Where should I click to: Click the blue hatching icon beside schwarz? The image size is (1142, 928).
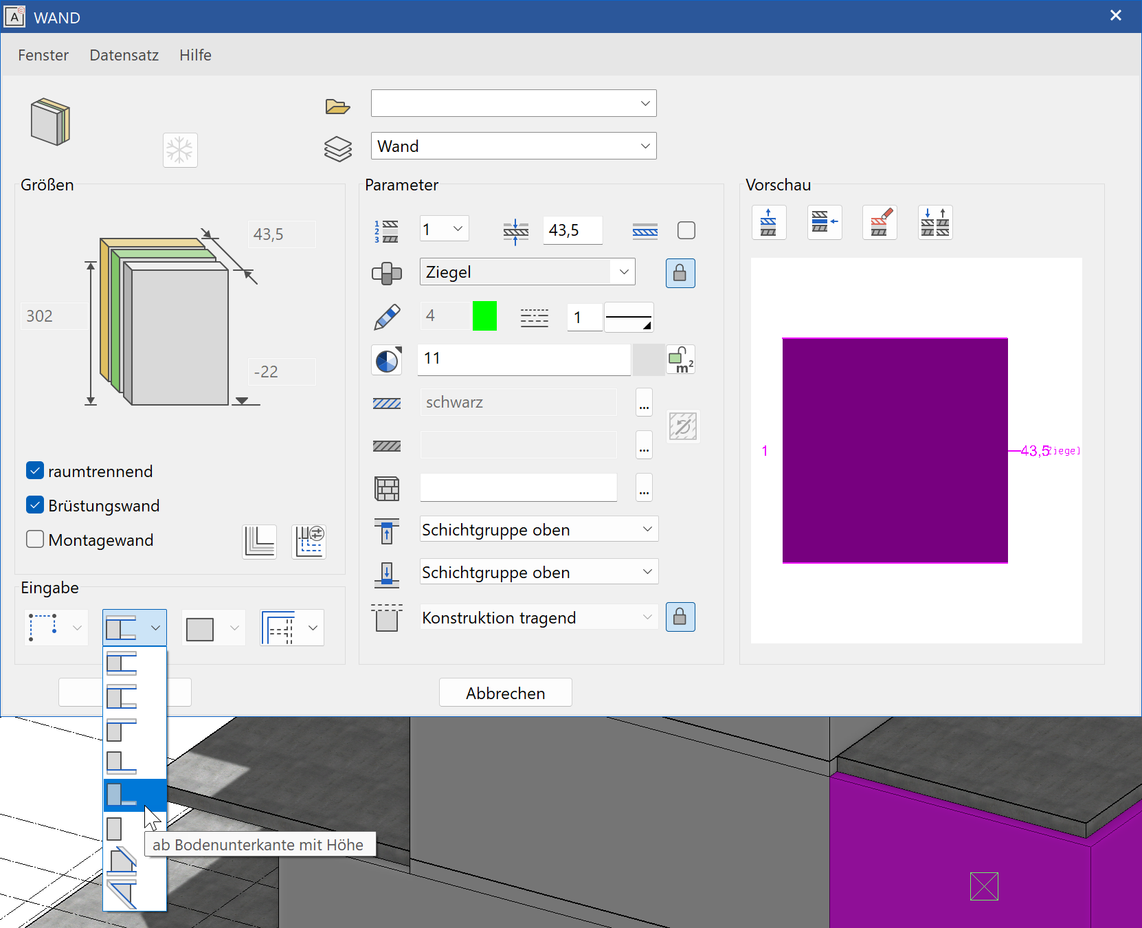(x=386, y=404)
